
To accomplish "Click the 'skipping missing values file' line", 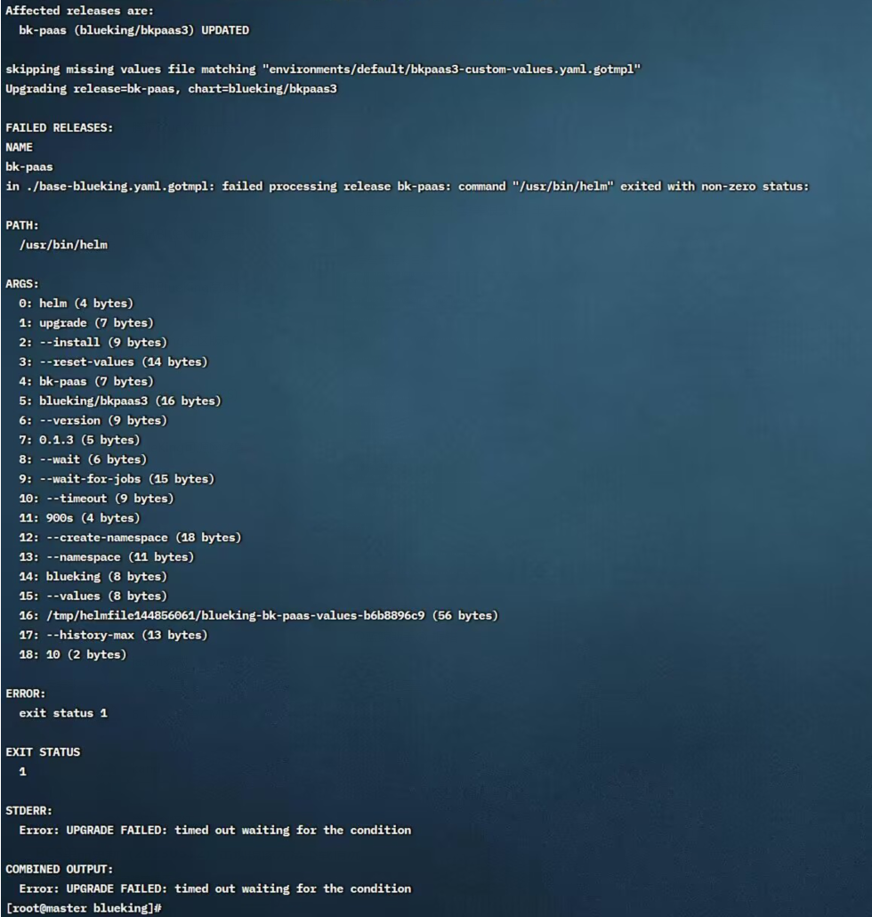I will click(x=323, y=69).
